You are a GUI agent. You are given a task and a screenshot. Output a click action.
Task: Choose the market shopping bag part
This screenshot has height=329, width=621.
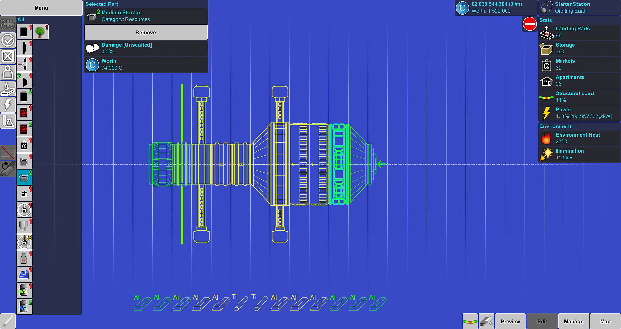[x=24, y=145]
